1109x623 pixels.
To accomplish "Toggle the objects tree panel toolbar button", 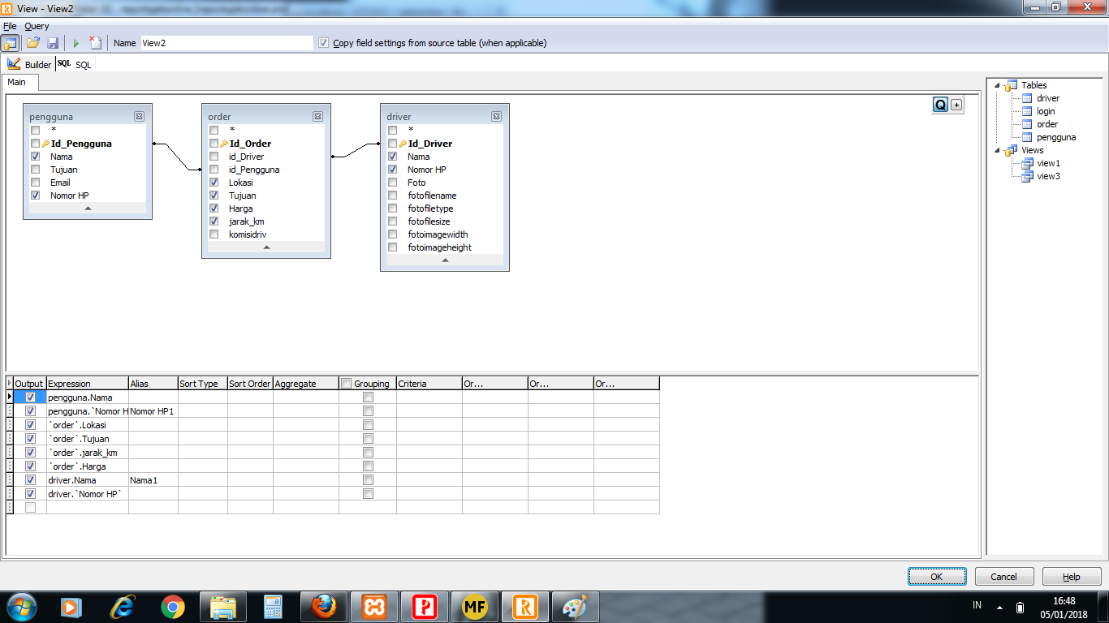I will (x=11, y=43).
